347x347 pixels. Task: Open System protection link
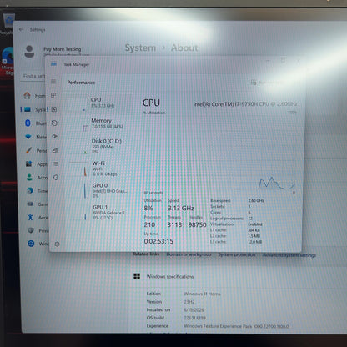click(x=237, y=254)
